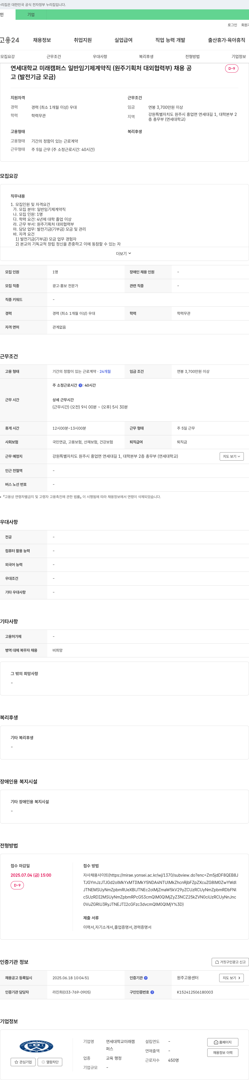The image size is (249, 1080).
Task: Click the Yonsei University company logo
Action: [x=36, y=1046]
